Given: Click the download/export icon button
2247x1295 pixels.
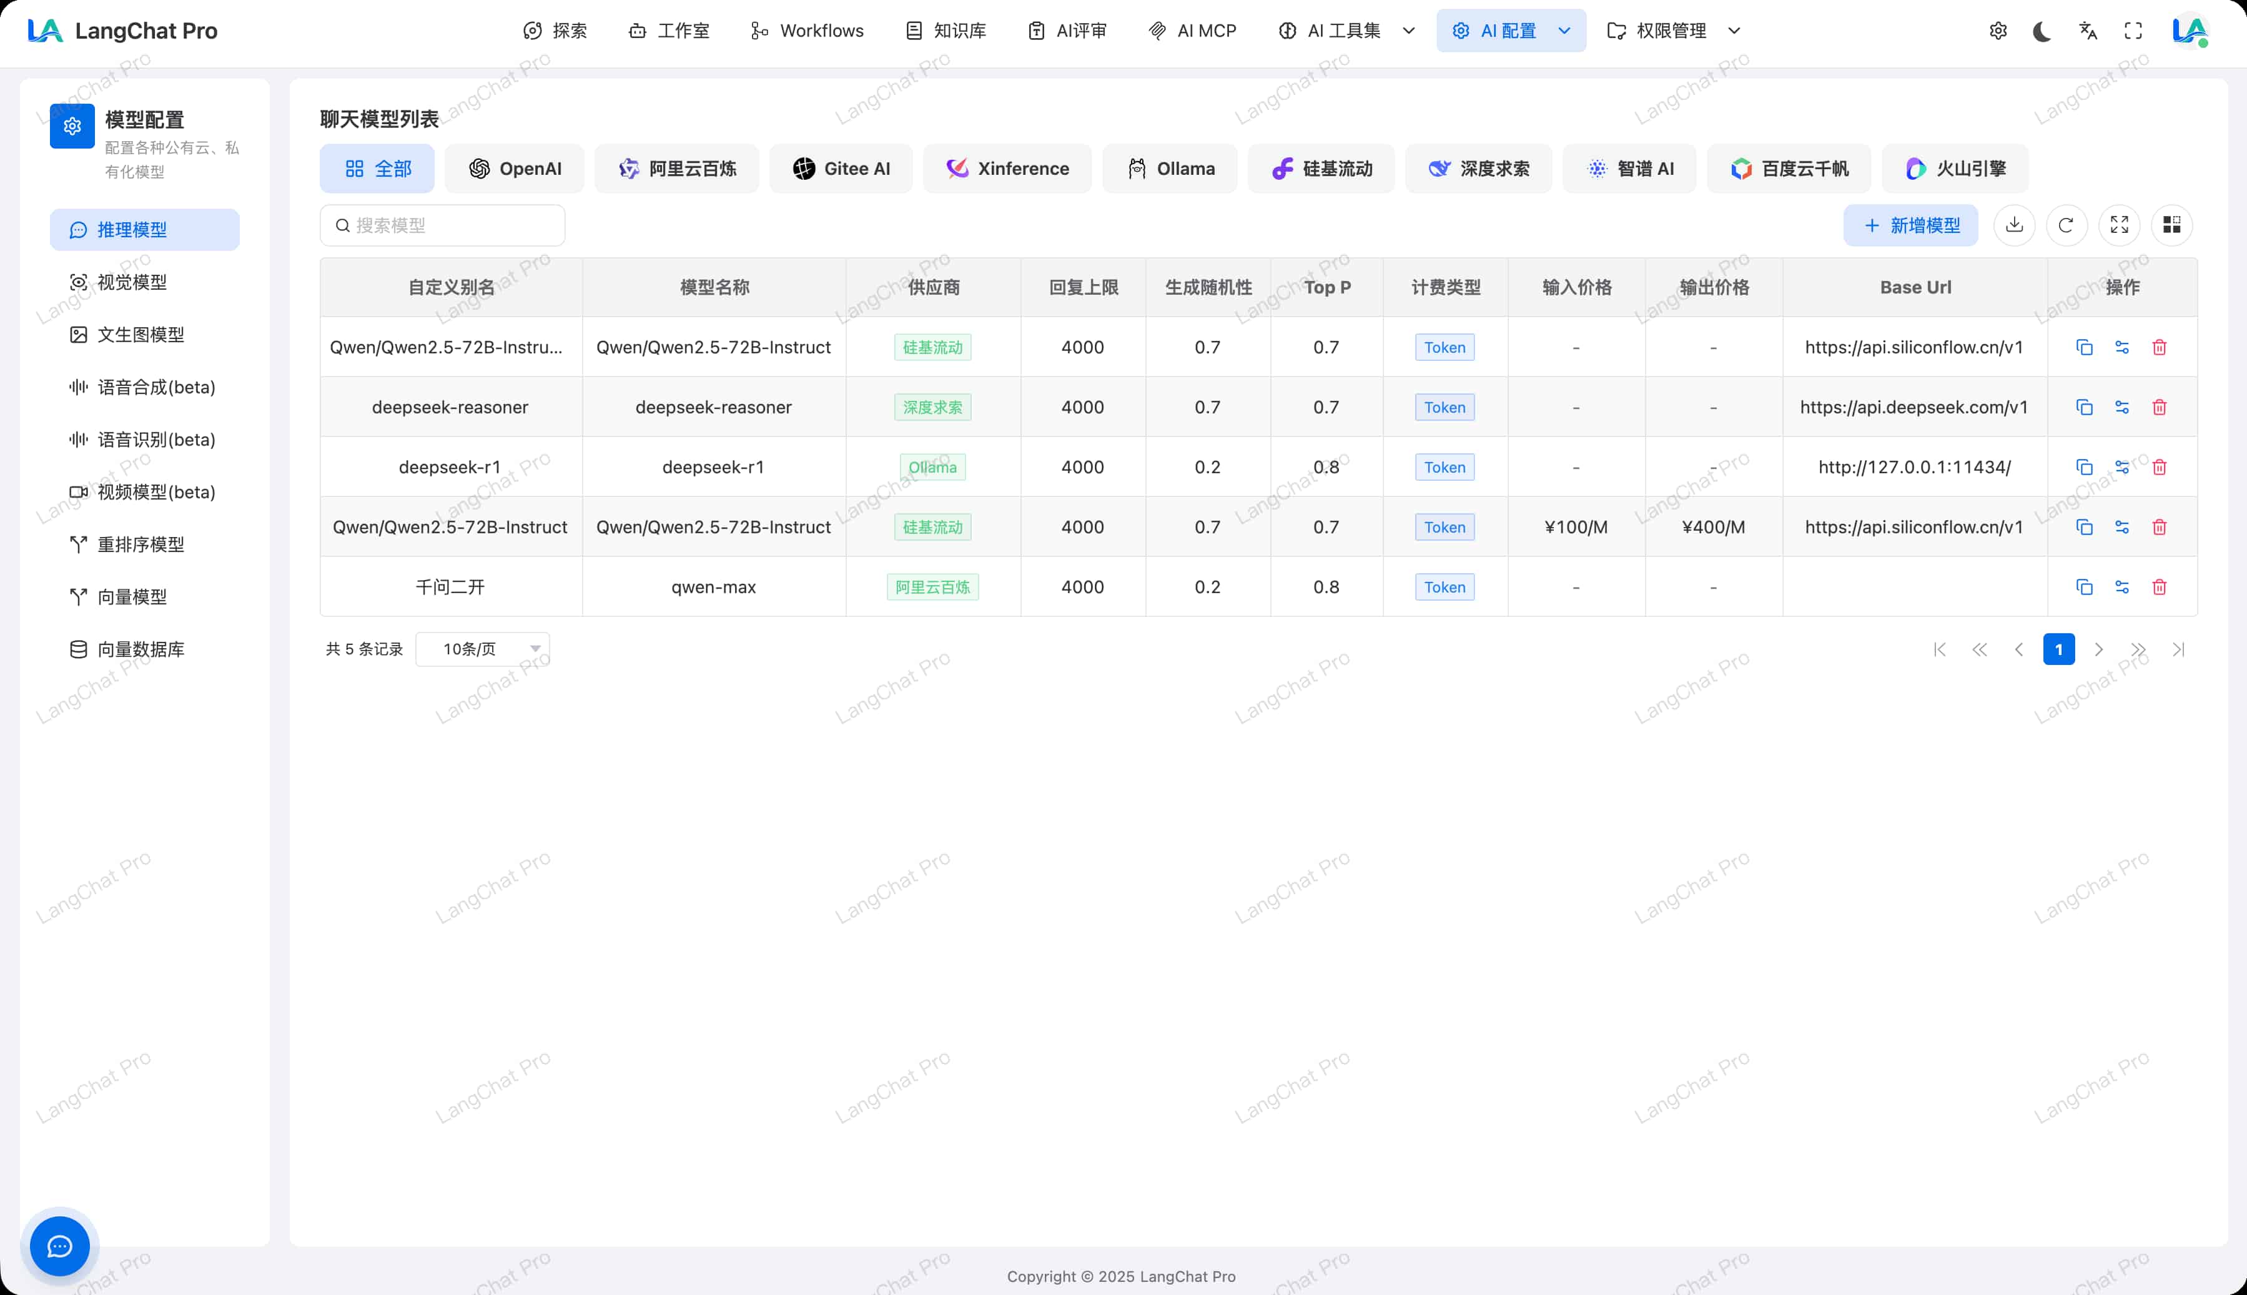Looking at the screenshot, I should coord(2014,225).
